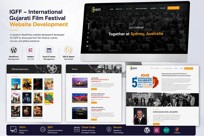Click BUY TICKET NOW on the white page

click(x=189, y=68)
